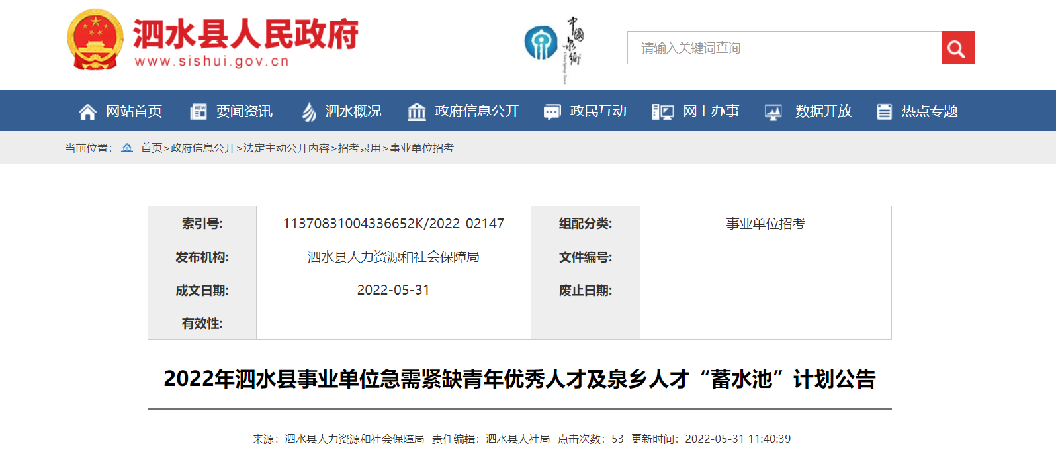The width and height of the screenshot is (1056, 458).
Task: Click the 泗水县人民政府 site title
Action: pyautogui.click(x=245, y=35)
